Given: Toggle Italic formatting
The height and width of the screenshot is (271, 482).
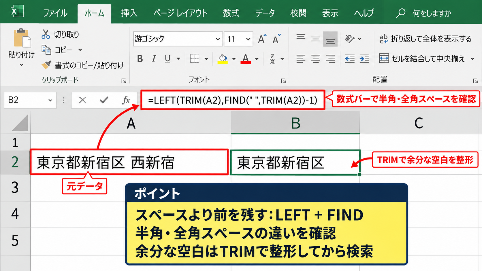Looking at the screenshot, I should [154, 59].
